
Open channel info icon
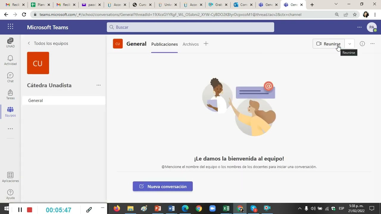coord(362,44)
